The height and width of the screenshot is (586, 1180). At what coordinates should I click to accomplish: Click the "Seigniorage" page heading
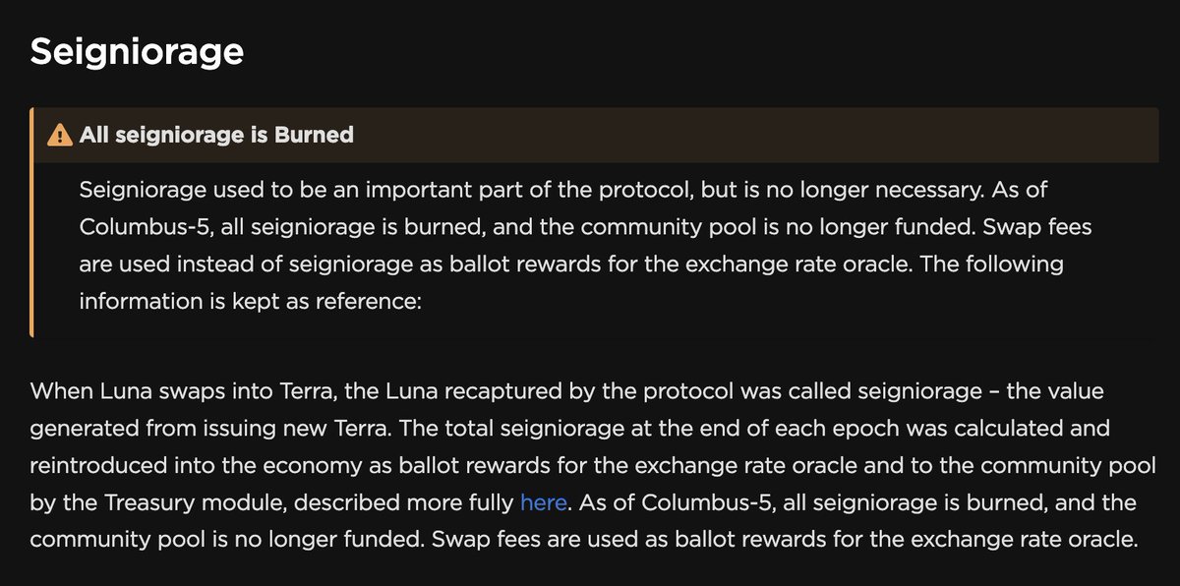point(137,52)
